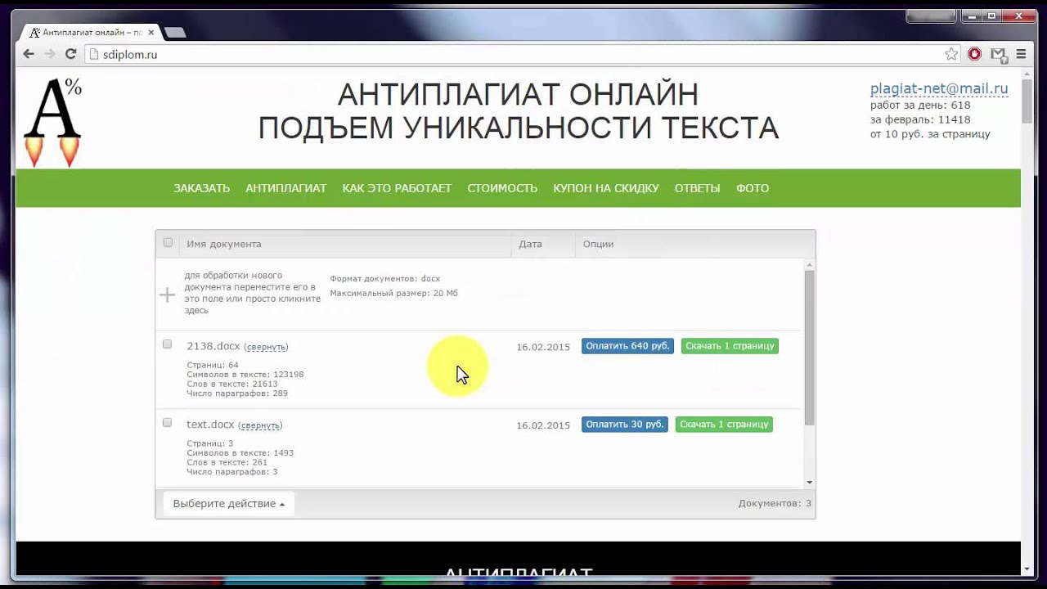
Task: Click the Документов: 3 counter
Action: click(775, 503)
